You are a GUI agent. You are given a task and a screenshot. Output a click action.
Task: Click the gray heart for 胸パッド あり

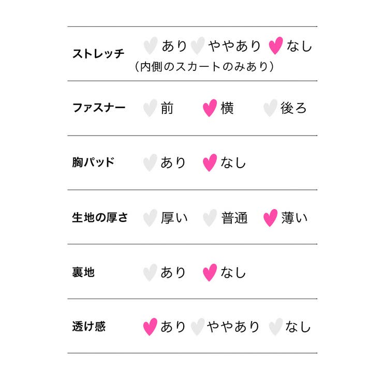(150, 163)
